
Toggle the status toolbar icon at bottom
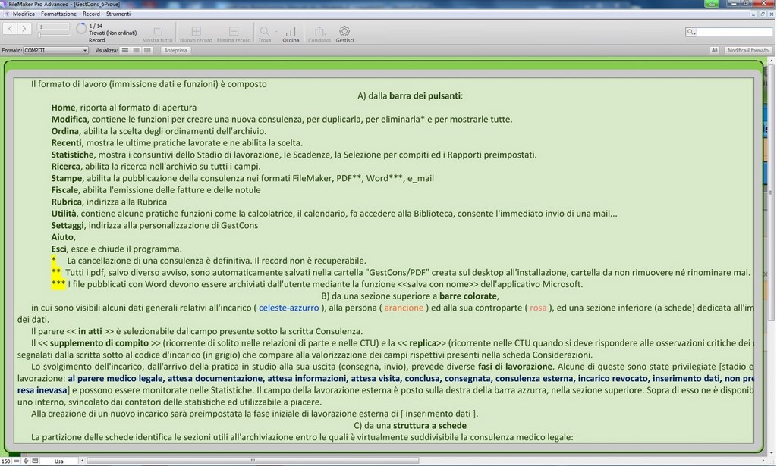pos(35,461)
